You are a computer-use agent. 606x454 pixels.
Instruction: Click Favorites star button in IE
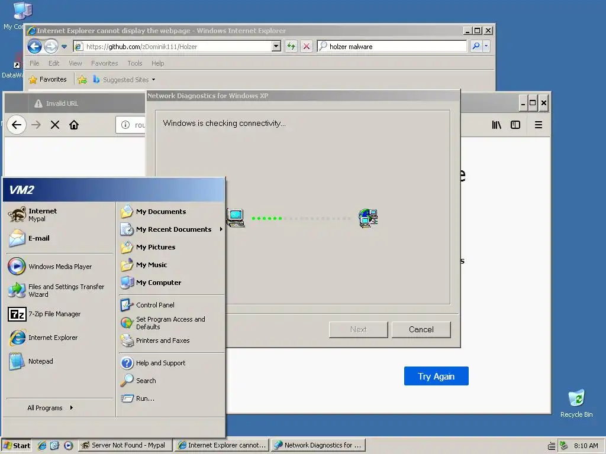[x=48, y=80]
